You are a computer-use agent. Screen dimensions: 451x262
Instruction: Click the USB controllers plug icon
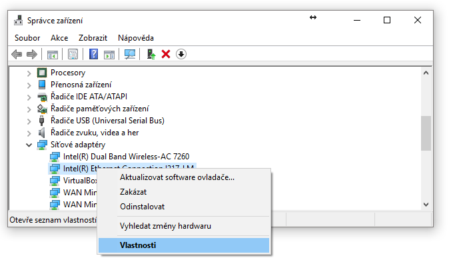point(42,121)
